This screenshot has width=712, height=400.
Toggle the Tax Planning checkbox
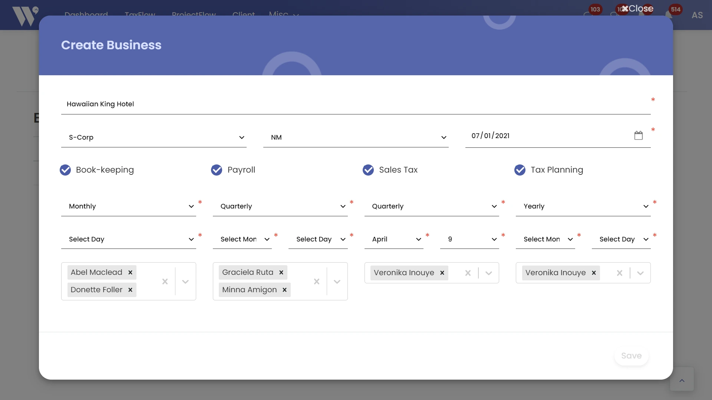click(x=520, y=170)
